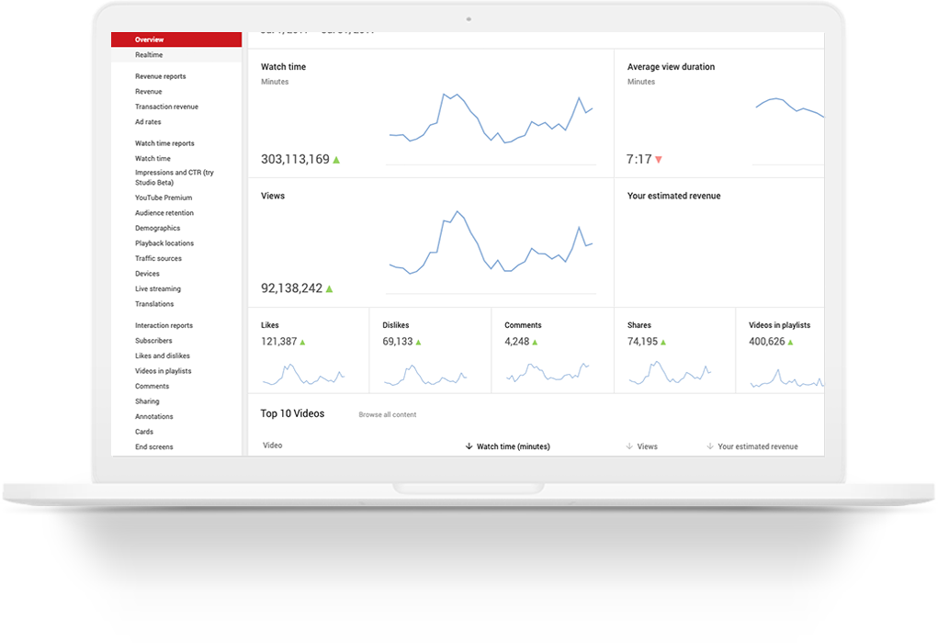Click the Watch time card title
This screenshot has width=938, height=643.
click(x=284, y=67)
